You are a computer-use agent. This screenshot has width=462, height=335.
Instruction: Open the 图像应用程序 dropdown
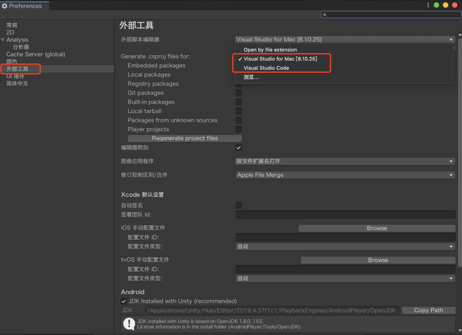pyautogui.click(x=345, y=161)
